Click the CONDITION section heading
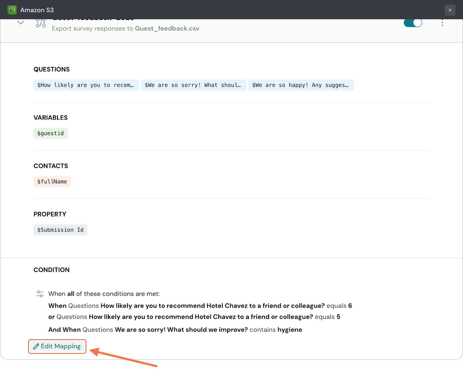This screenshot has height=378, width=463. 52,270
